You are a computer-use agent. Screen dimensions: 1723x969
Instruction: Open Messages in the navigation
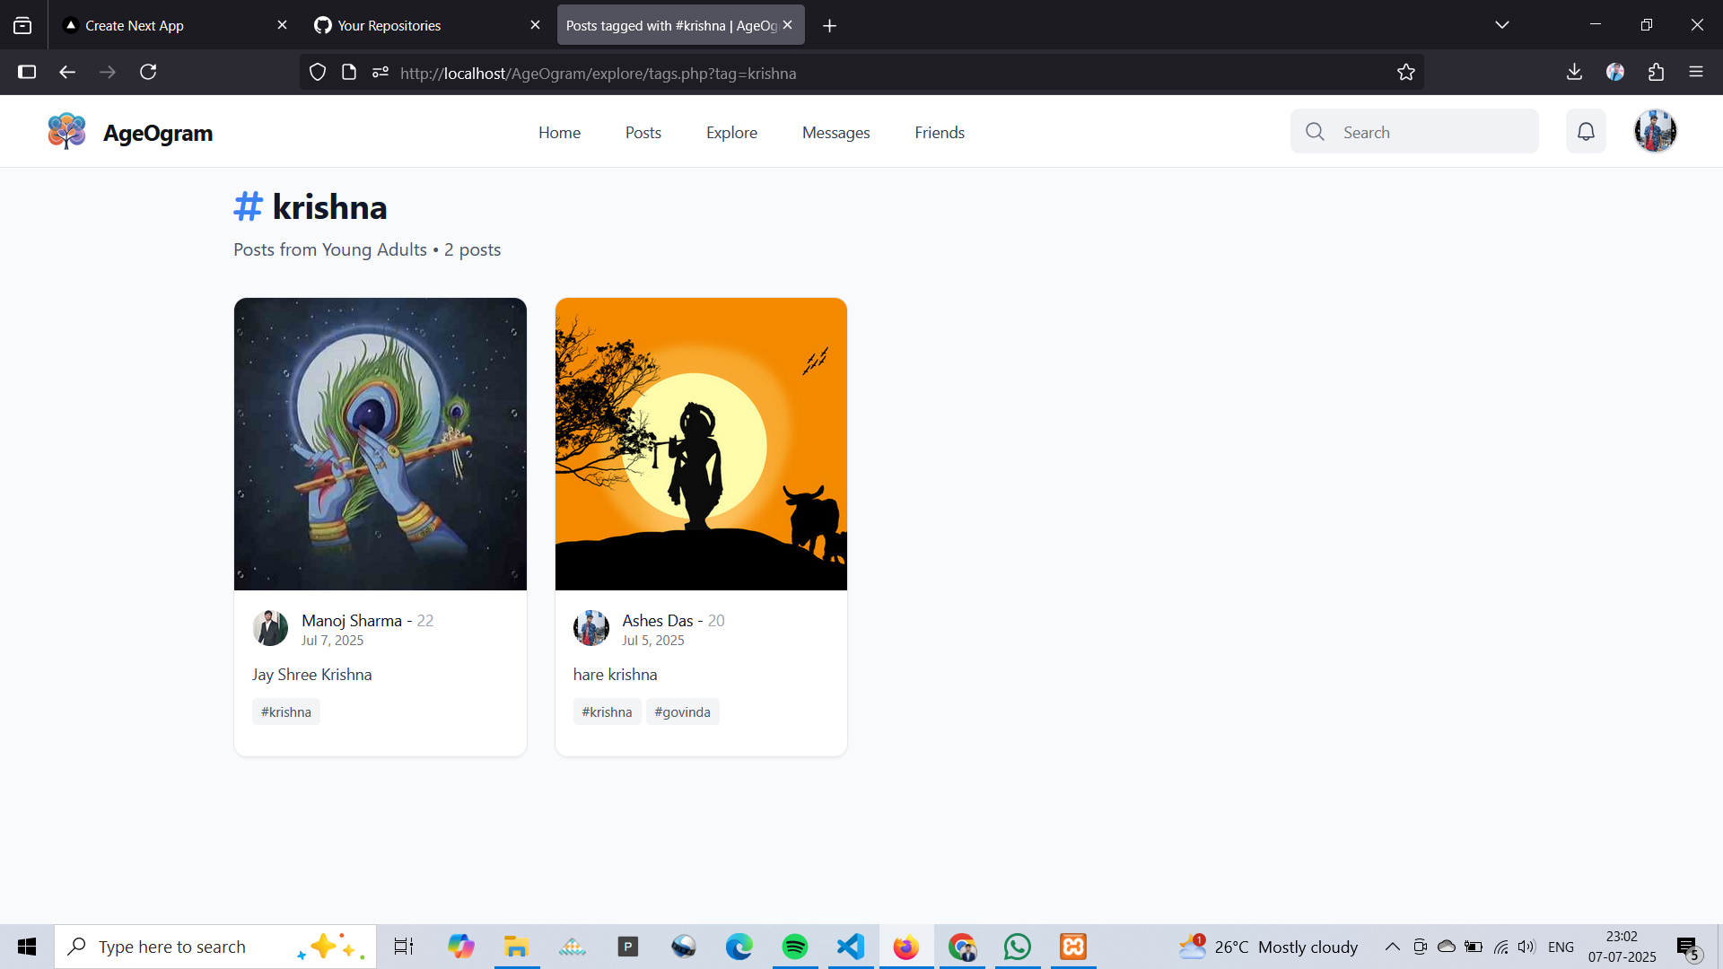coord(835,132)
